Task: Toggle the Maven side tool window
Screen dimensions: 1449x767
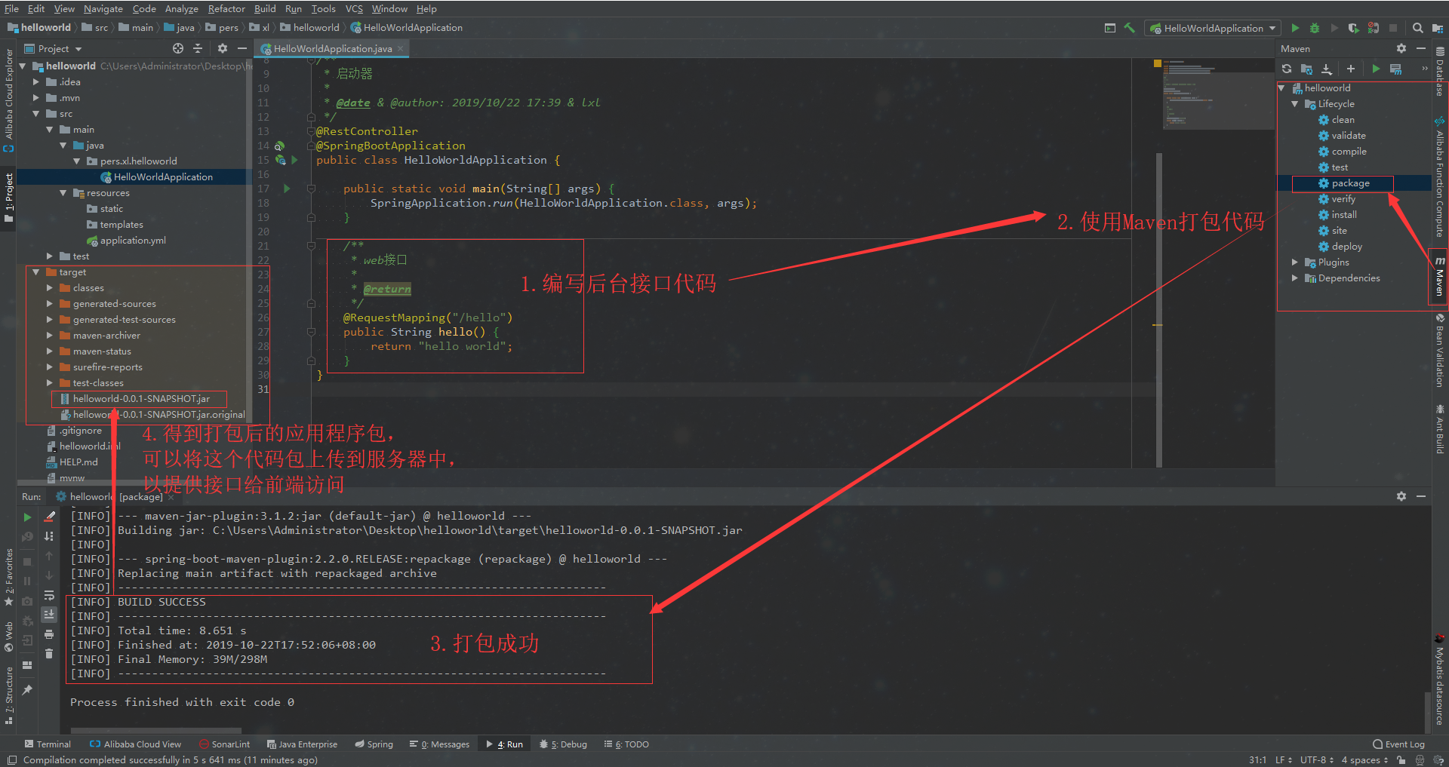Action: [1439, 277]
